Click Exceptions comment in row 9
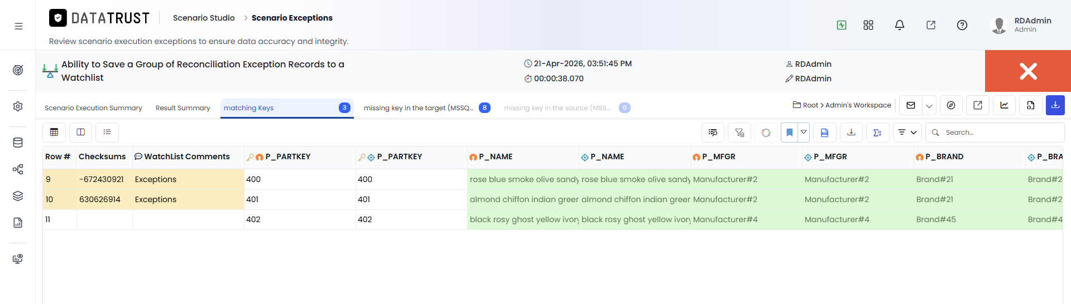This screenshot has width=1071, height=304. pyautogui.click(x=188, y=179)
